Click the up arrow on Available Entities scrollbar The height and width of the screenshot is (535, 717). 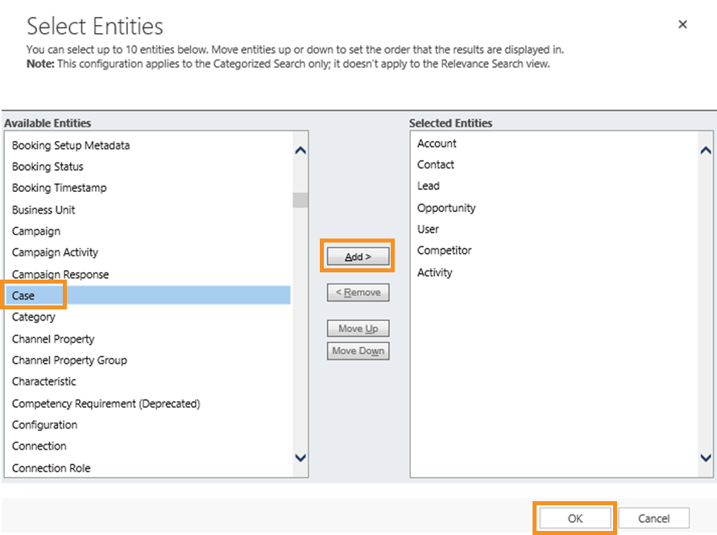tap(300, 149)
